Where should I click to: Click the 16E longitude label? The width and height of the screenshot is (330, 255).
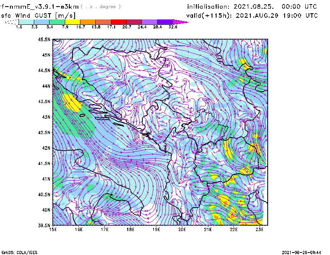coord(79,229)
